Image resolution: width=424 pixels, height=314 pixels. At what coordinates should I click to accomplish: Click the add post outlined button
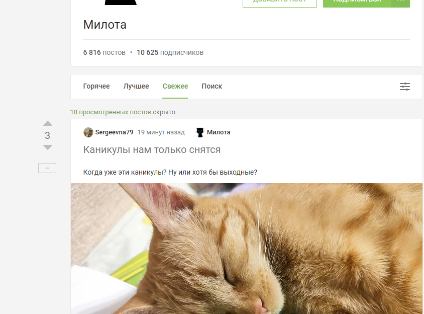(280, 2)
